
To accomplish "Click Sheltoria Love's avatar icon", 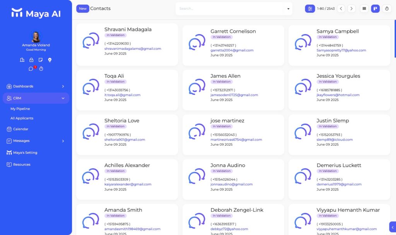I will coord(90,132).
